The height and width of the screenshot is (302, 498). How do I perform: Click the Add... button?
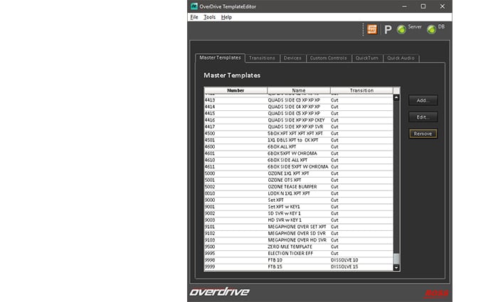(423, 100)
